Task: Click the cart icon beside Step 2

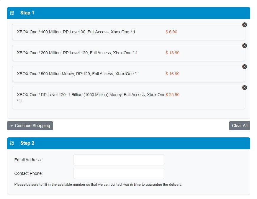Action: tap(12, 143)
